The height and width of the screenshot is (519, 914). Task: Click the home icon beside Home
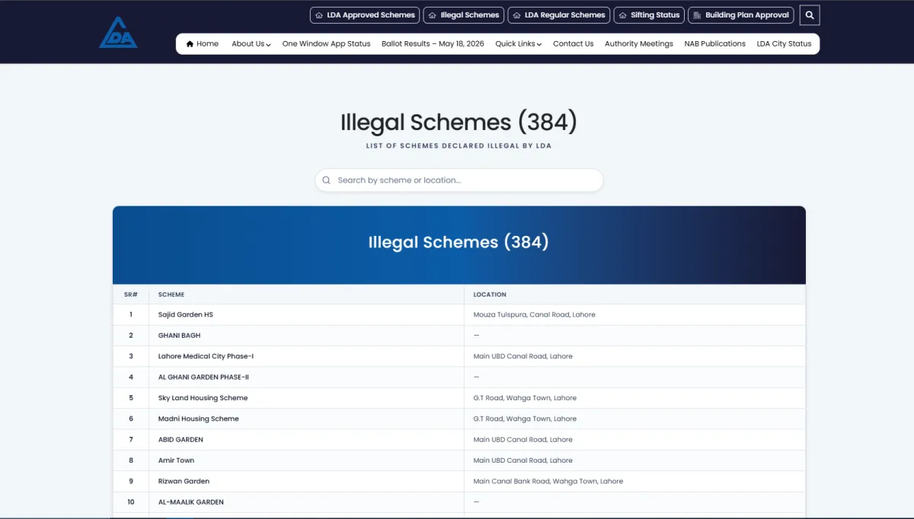pos(190,44)
